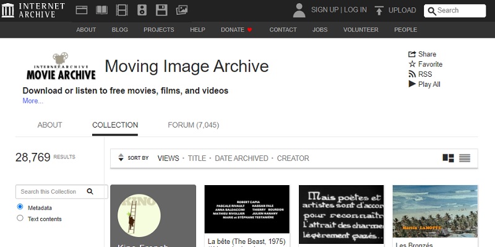Open the French intertitle film thumbnail

[342, 214]
